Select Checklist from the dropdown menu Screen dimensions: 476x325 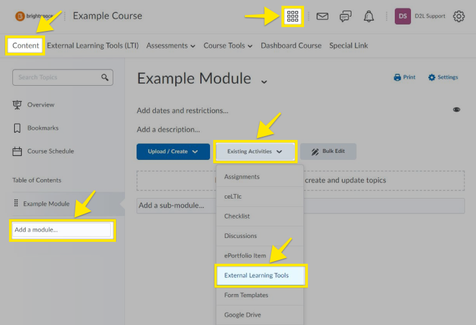click(260, 216)
